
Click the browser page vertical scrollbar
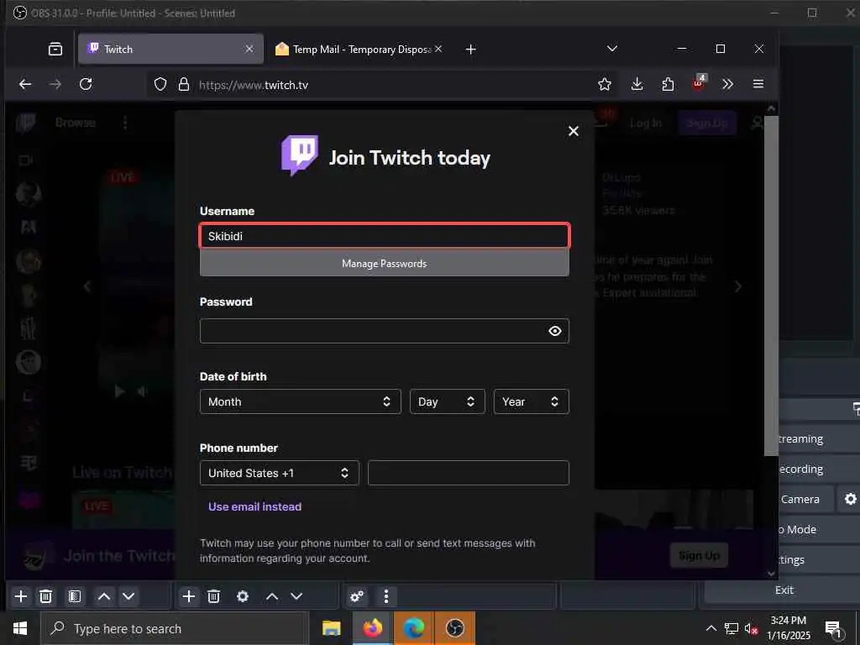click(771, 286)
